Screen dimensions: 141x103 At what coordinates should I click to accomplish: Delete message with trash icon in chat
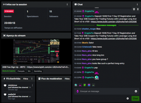138,9
